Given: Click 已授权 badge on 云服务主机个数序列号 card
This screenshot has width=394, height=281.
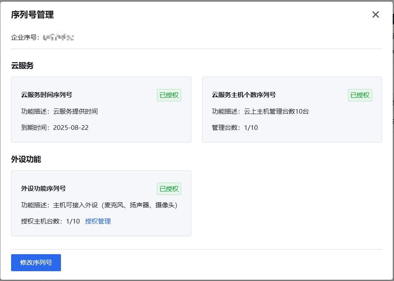Looking at the screenshot, I should pos(360,95).
